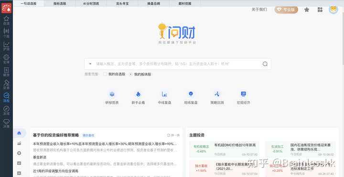Open the 题材挖掘 tab
Image resolution: width=344 pixels, height=177 pixels.
click(185, 3)
